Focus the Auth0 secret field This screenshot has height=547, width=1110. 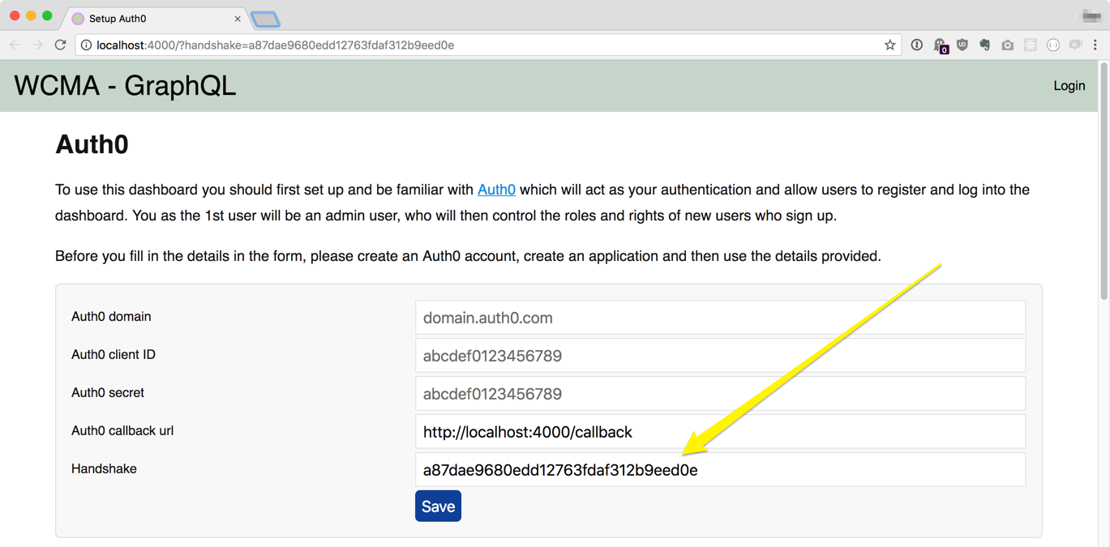point(720,394)
